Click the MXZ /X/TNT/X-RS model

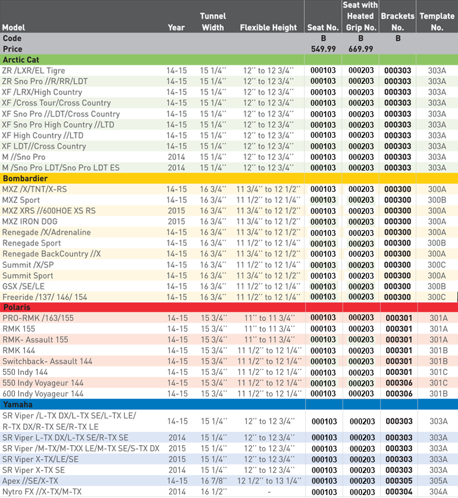pyautogui.click(x=34, y=190)
